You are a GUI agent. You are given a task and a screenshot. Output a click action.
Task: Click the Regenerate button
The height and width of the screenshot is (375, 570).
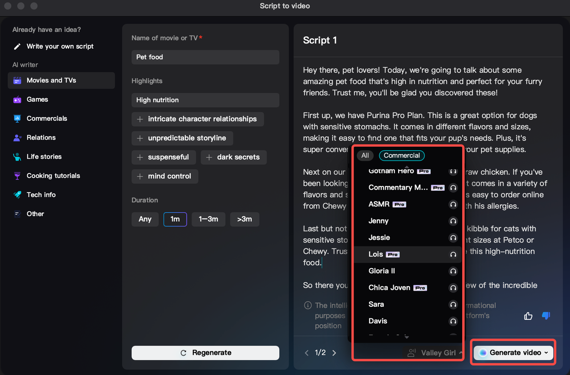(205, 352)
